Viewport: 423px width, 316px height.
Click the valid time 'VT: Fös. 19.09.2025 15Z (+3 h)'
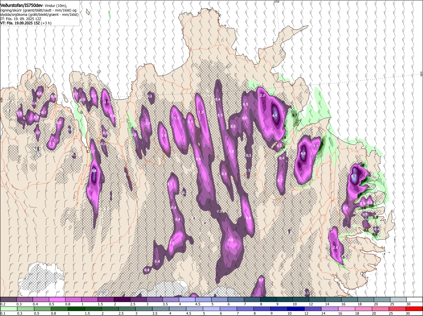(26, 23)
